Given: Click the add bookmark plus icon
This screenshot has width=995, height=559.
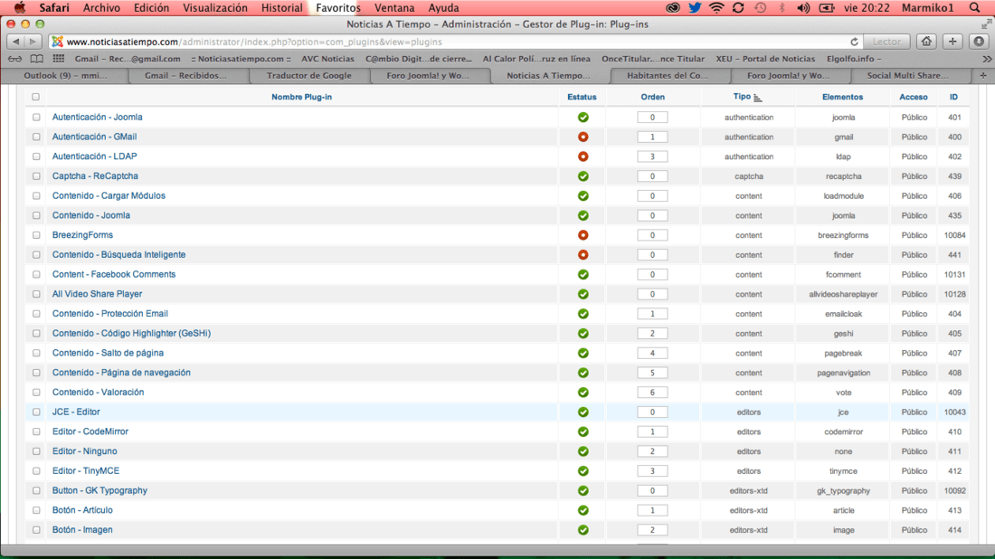Looking at the screenshot, I should (x=952, y=42).
